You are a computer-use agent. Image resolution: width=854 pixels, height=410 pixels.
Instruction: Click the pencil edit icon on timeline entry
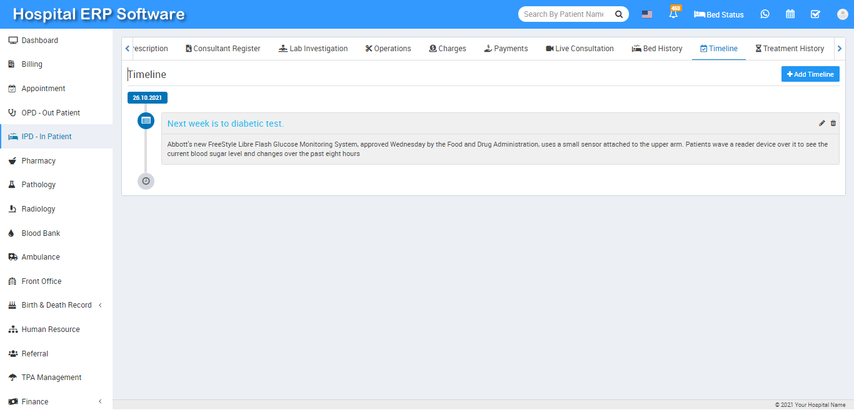(x=822, y=124)
